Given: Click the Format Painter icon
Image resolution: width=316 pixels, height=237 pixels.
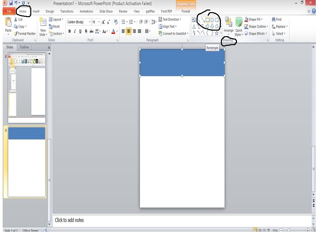Looking at the screenshot, I should click(15, 33).
